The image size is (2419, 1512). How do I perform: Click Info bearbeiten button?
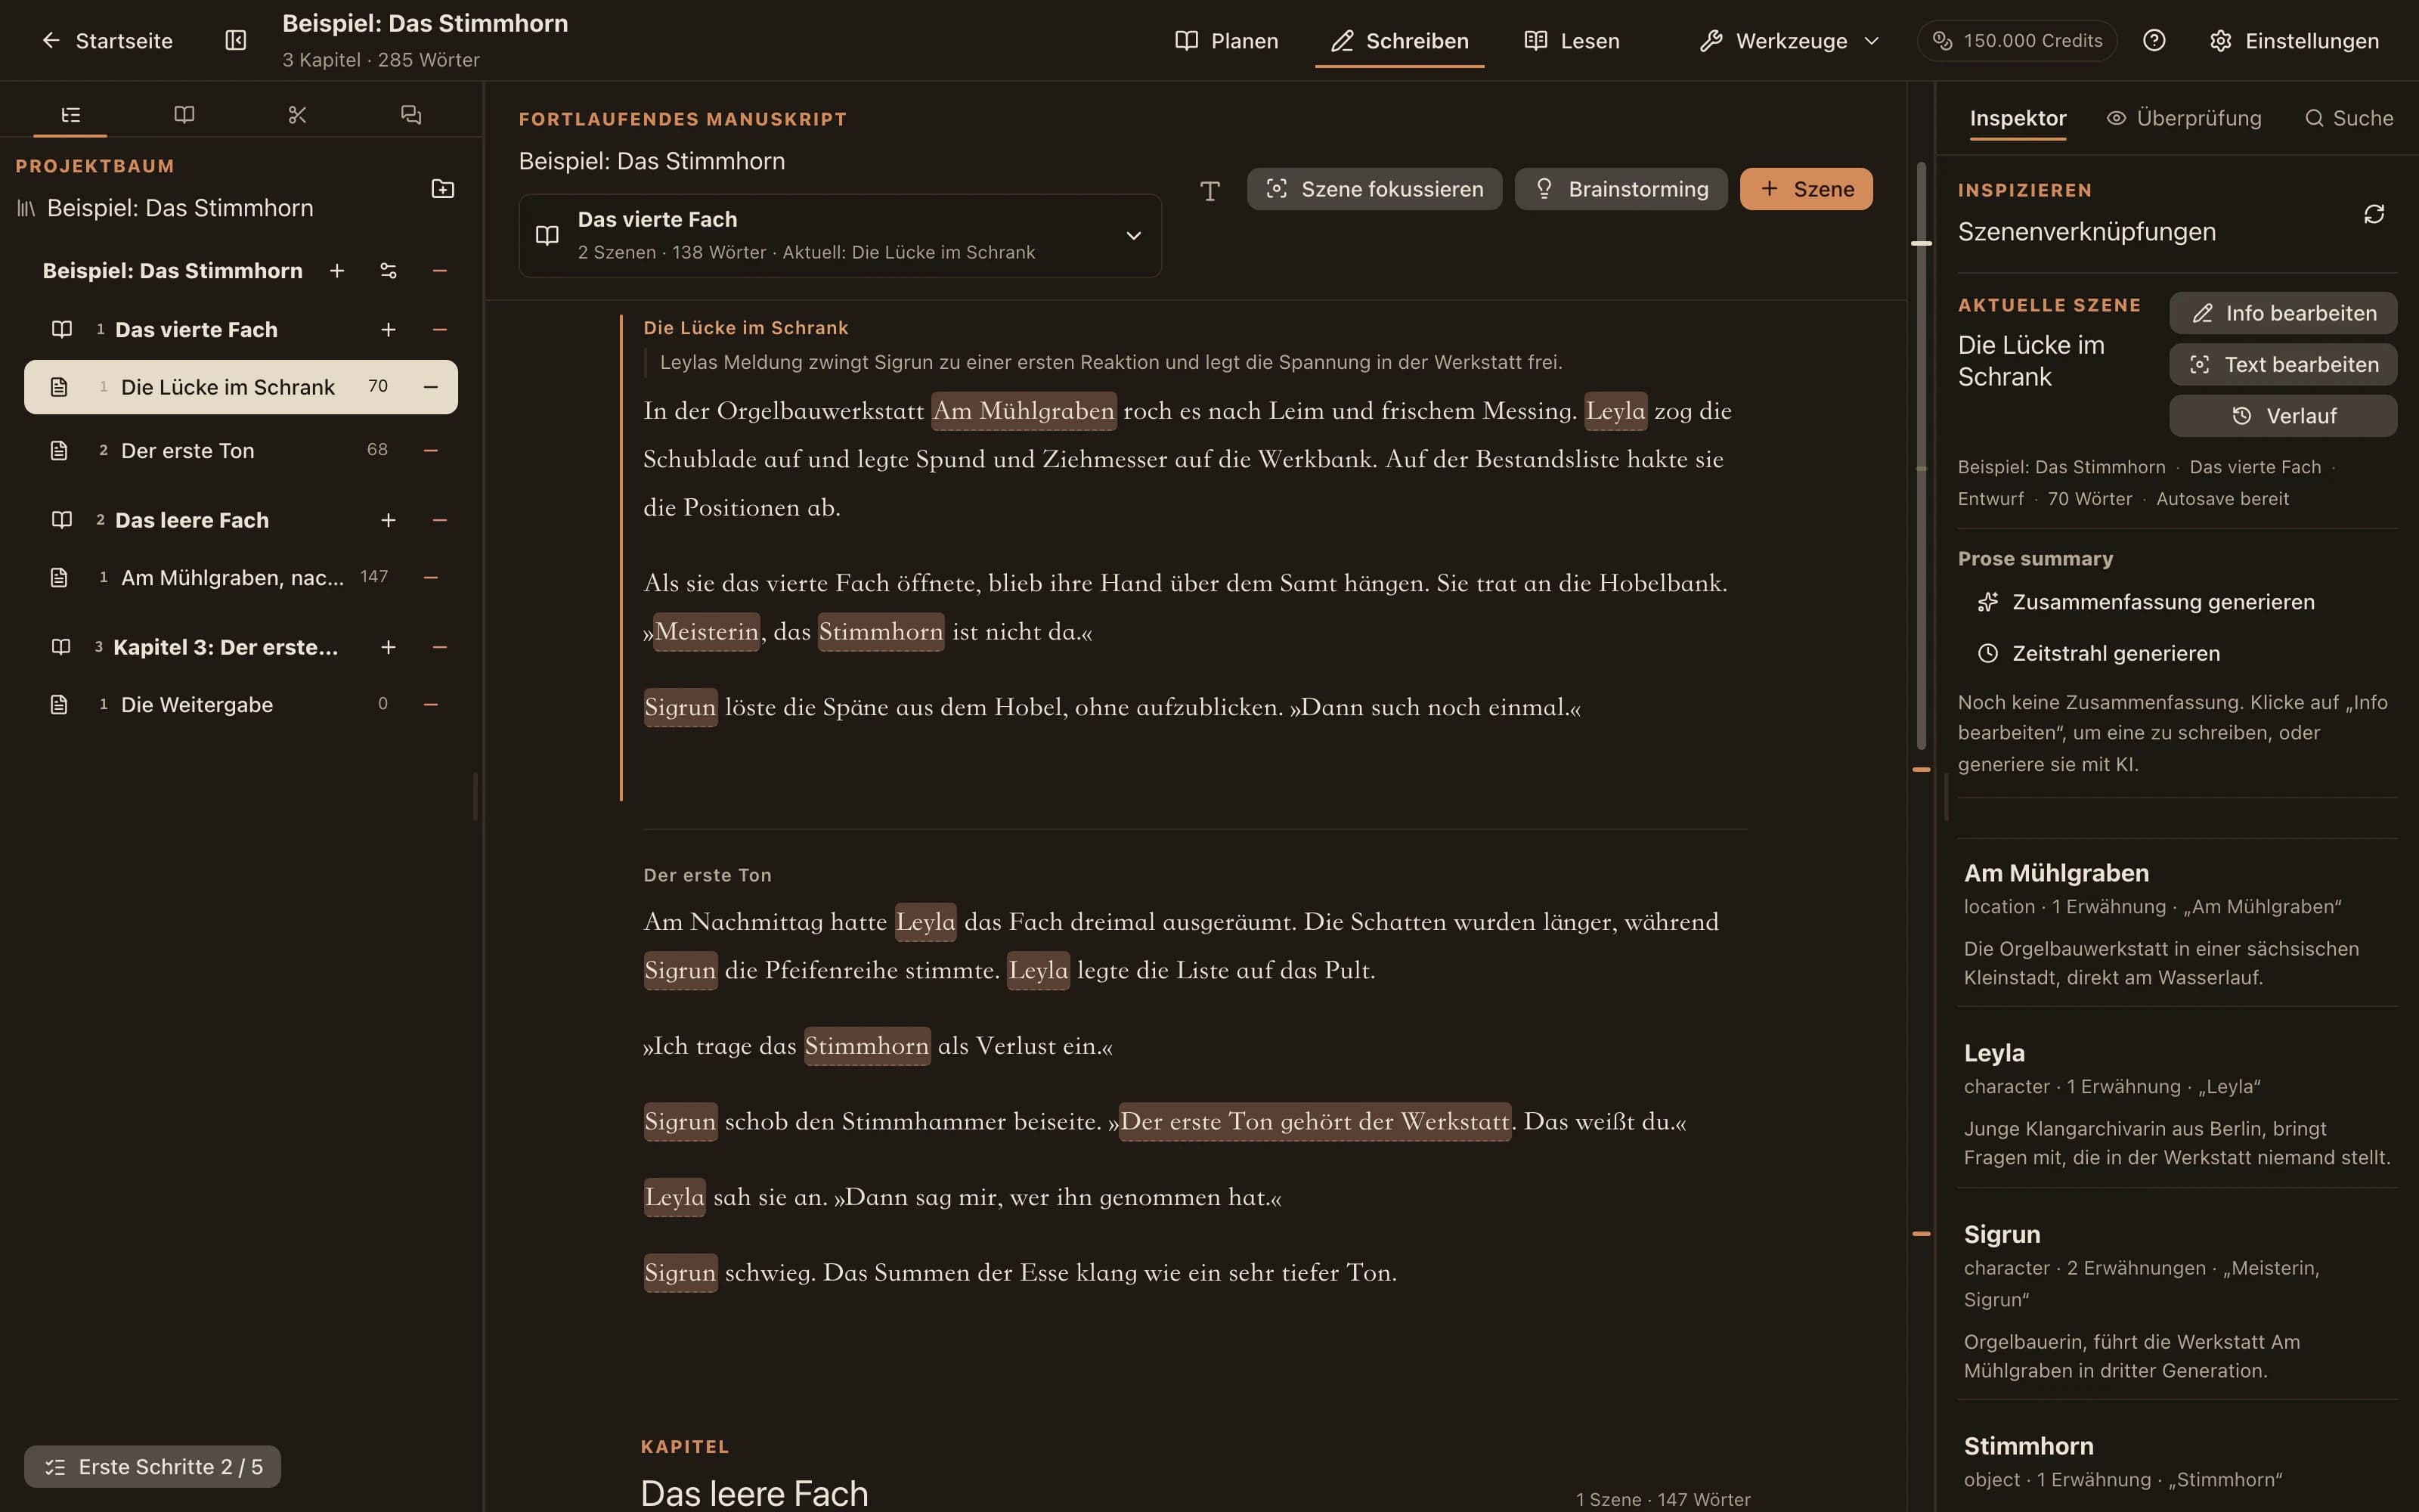[x=2283, y=313]
